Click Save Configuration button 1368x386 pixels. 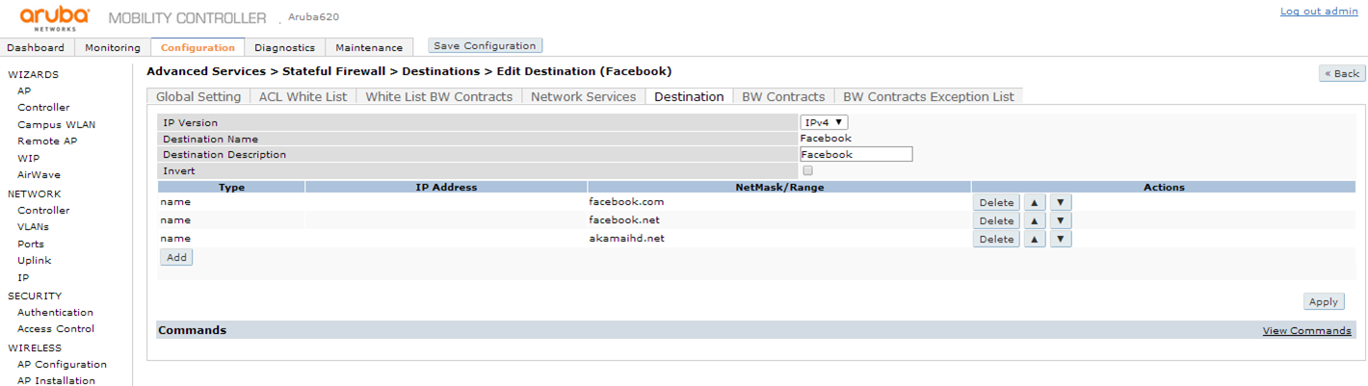coord(485,45)
